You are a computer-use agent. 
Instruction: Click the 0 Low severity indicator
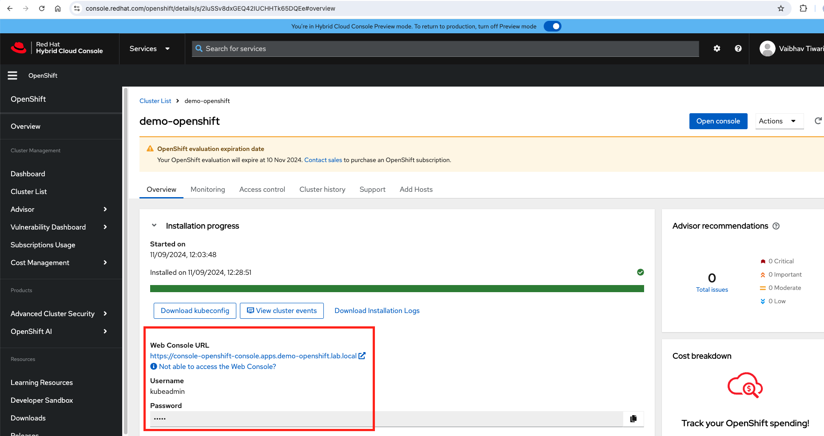773,301
